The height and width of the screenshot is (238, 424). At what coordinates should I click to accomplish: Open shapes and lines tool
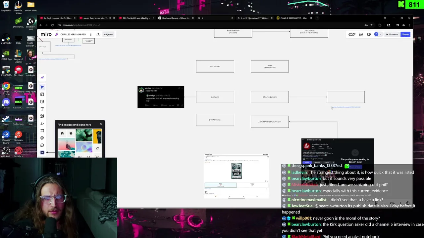click(x=42, y=116)
